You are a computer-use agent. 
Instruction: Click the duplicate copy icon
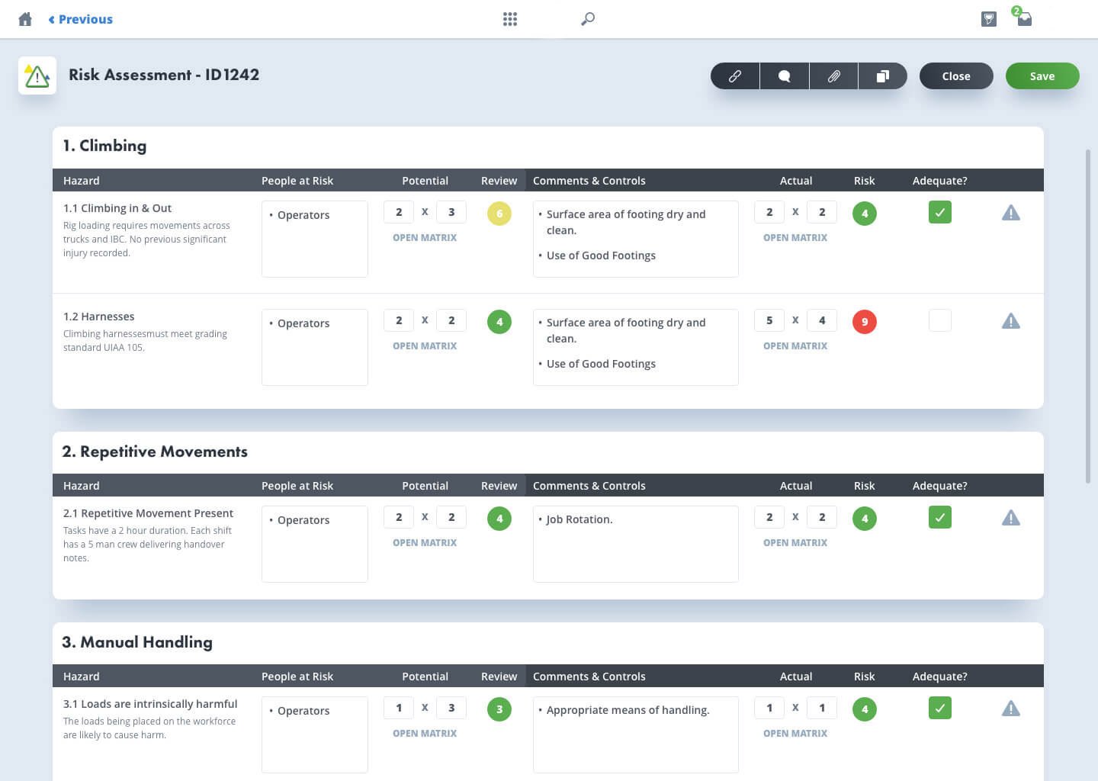pos(883,76)
